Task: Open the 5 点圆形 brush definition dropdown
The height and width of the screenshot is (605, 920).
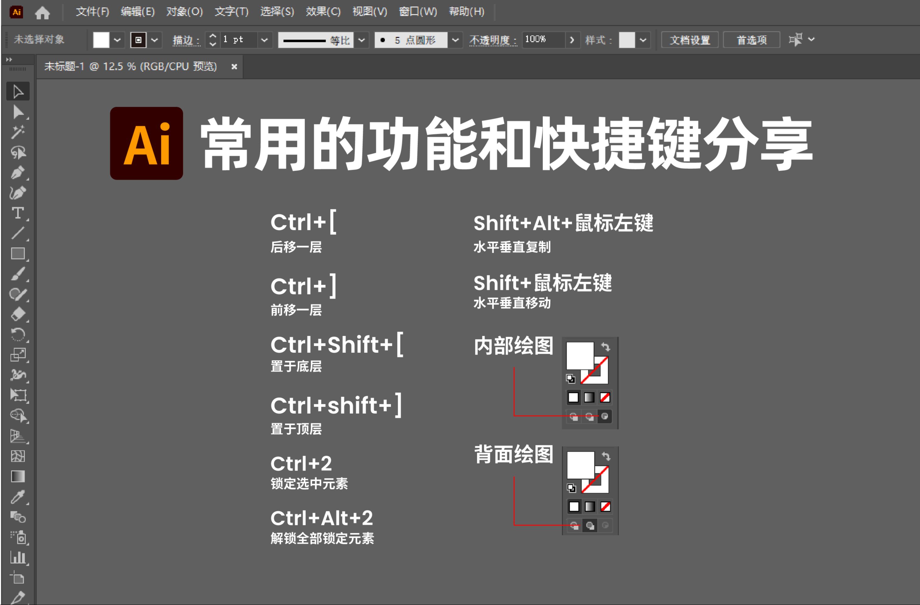Action: tap(455, 40)
